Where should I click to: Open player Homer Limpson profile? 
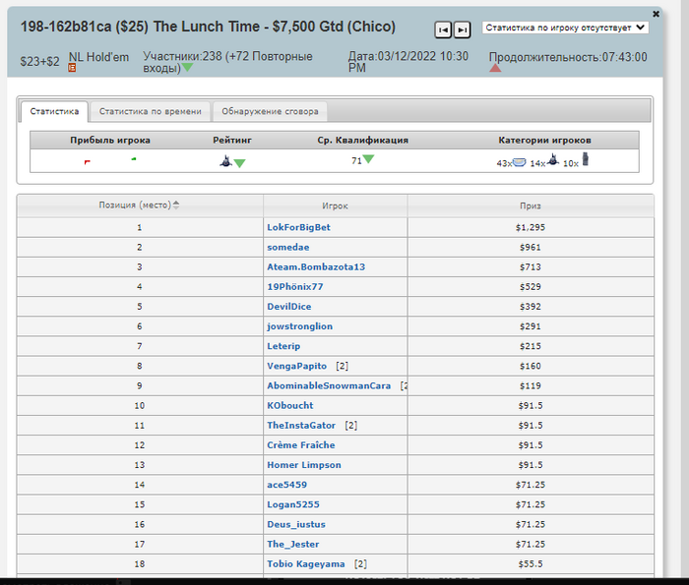(304, 465)
